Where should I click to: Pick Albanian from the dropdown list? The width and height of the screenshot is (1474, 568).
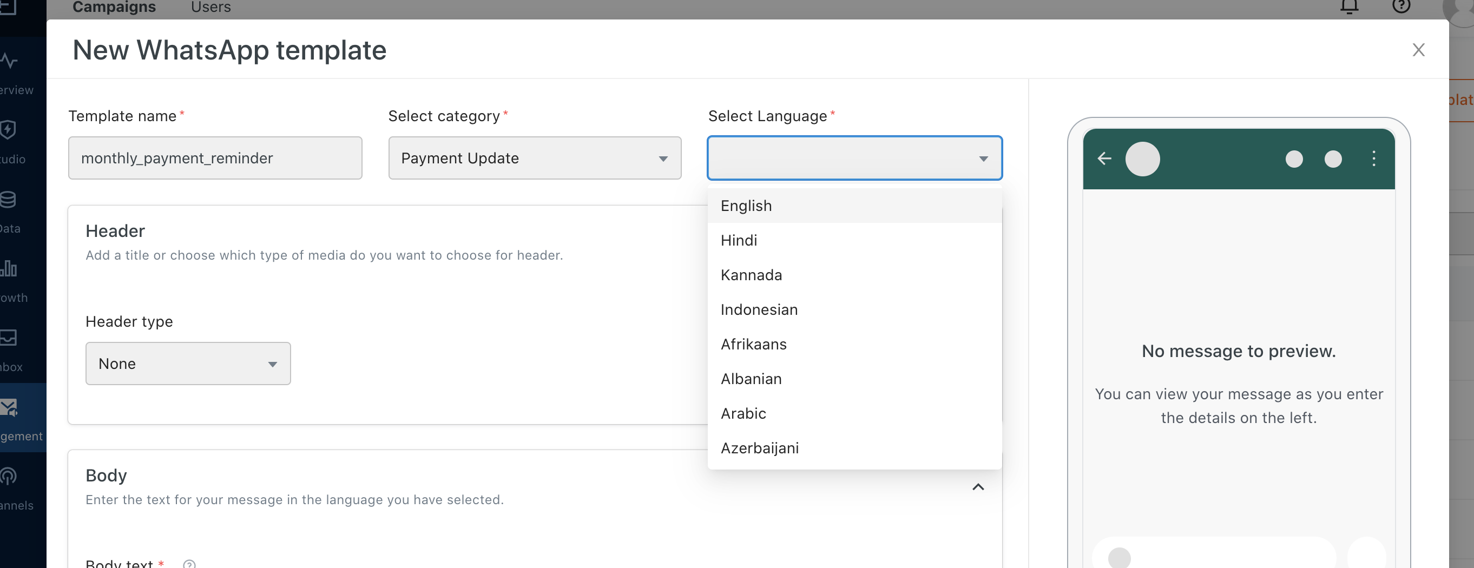point(855,379)
